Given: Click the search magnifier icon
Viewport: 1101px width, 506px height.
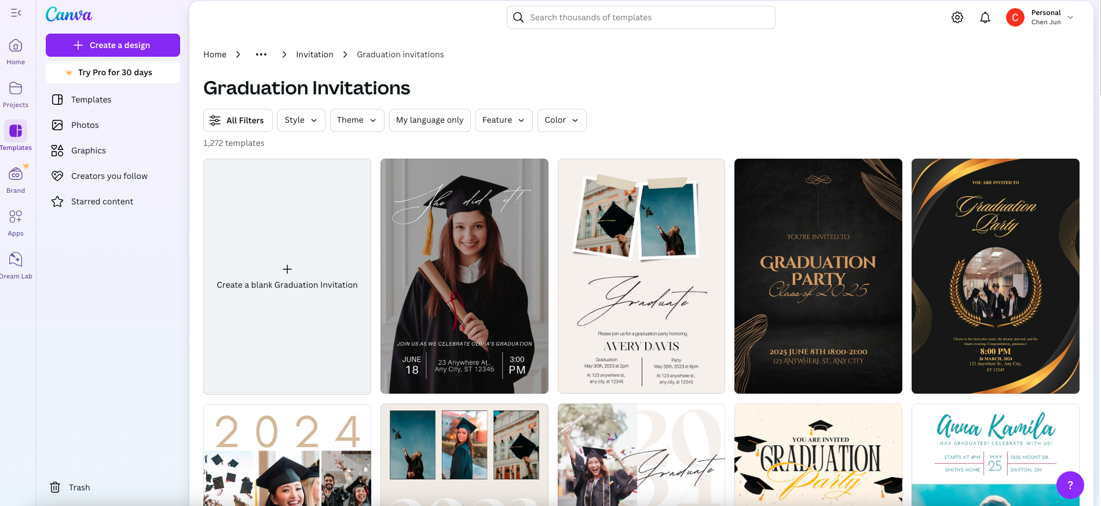Looking at the screenshot, I should coord(518,17).
